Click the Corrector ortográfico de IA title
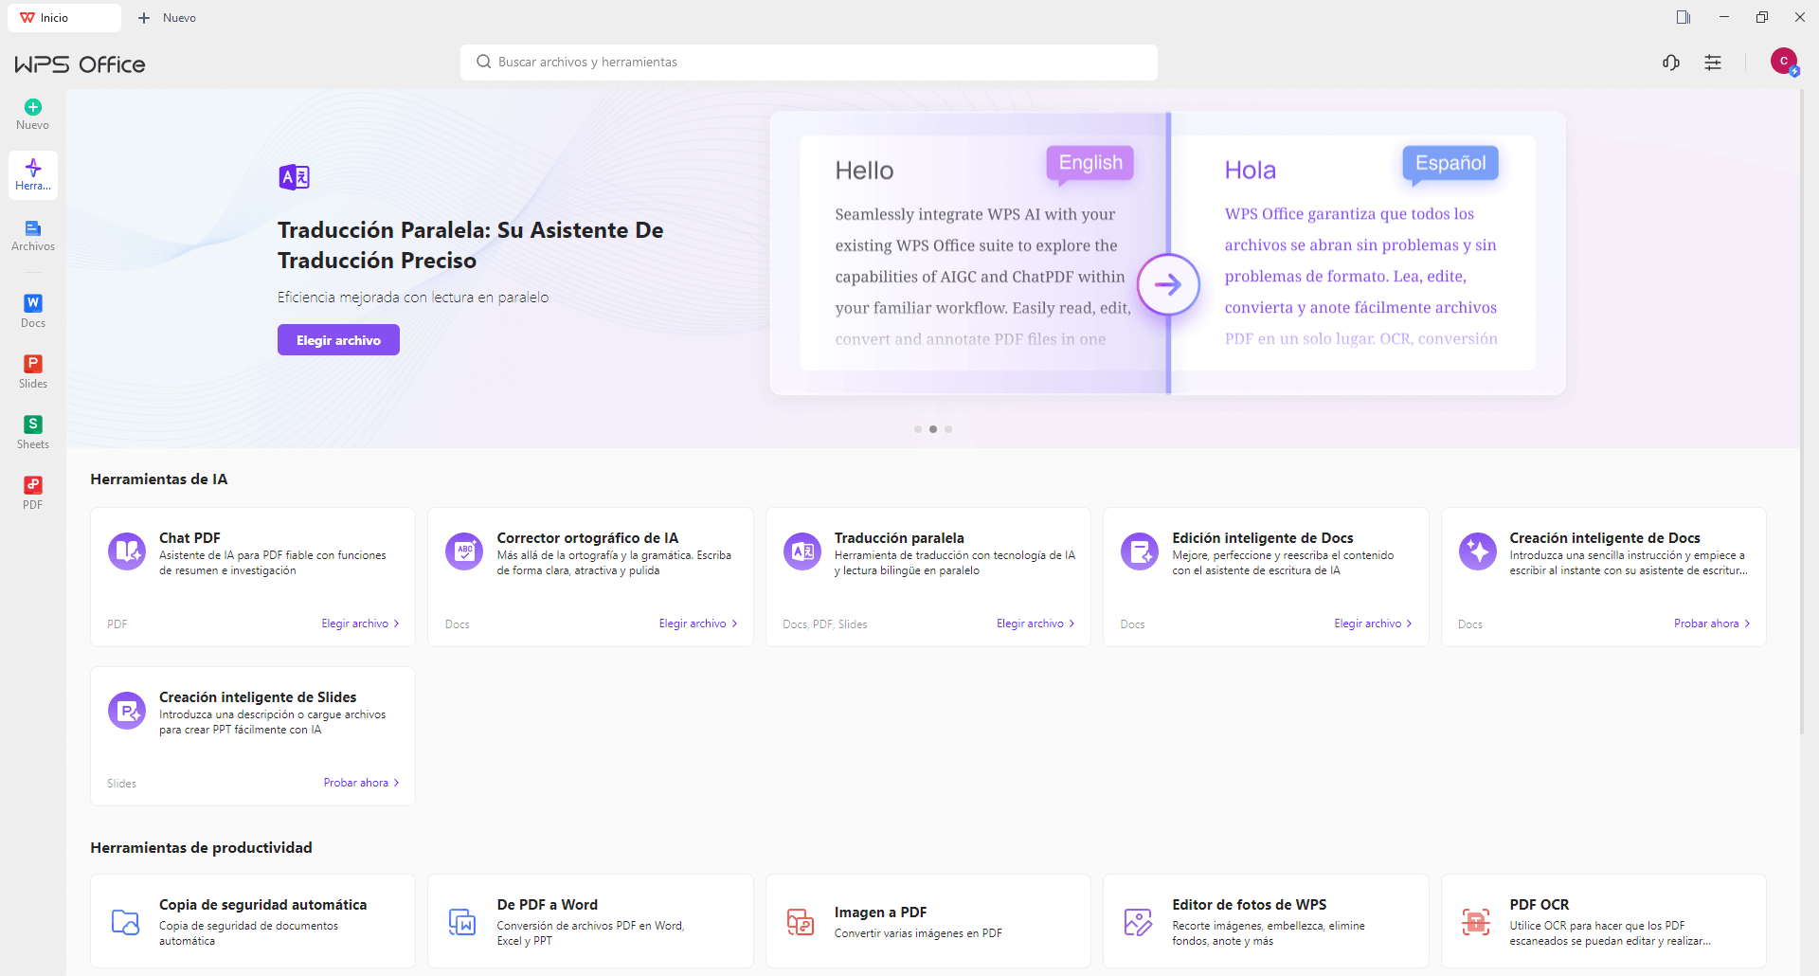Screen dimensions: 1819x976 tap(587, 538)
